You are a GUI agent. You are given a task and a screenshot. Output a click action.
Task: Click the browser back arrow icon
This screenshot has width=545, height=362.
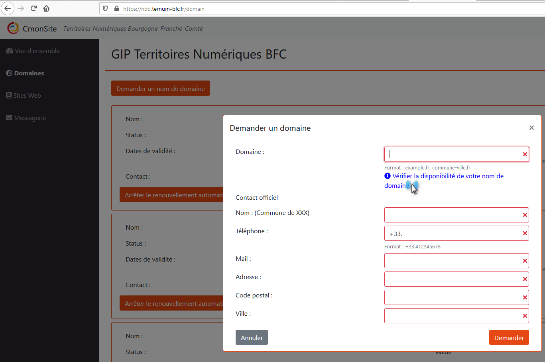[x=8, y=8]
